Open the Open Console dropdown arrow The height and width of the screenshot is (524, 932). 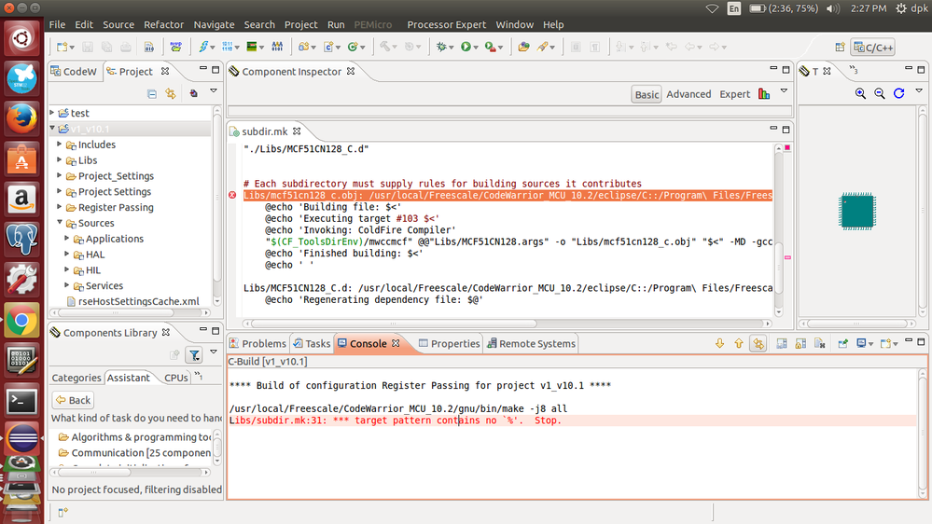(895, 344)
